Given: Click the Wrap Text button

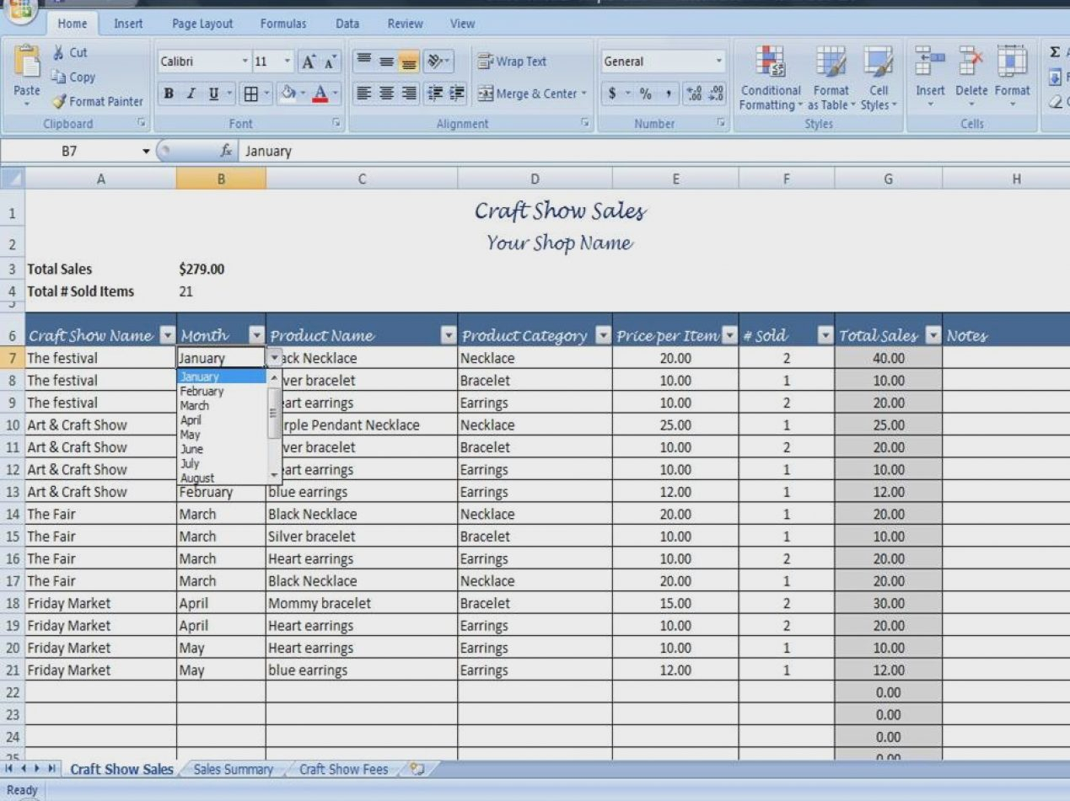Looking at the screenshot, I should tap(512, 61).
